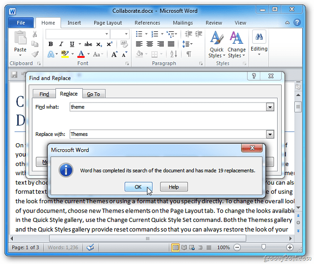The image size is (314, 264).
Task: Minimize the ribbon with caret icon
Action: tap(288, 23)
